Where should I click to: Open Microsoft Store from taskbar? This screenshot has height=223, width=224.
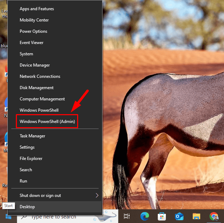(x=162, y=217)
